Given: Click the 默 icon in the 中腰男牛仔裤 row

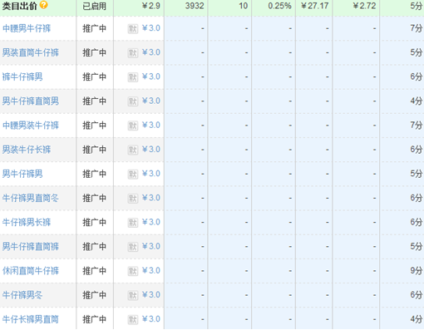Looking at the screenshot, I should 133,28.
